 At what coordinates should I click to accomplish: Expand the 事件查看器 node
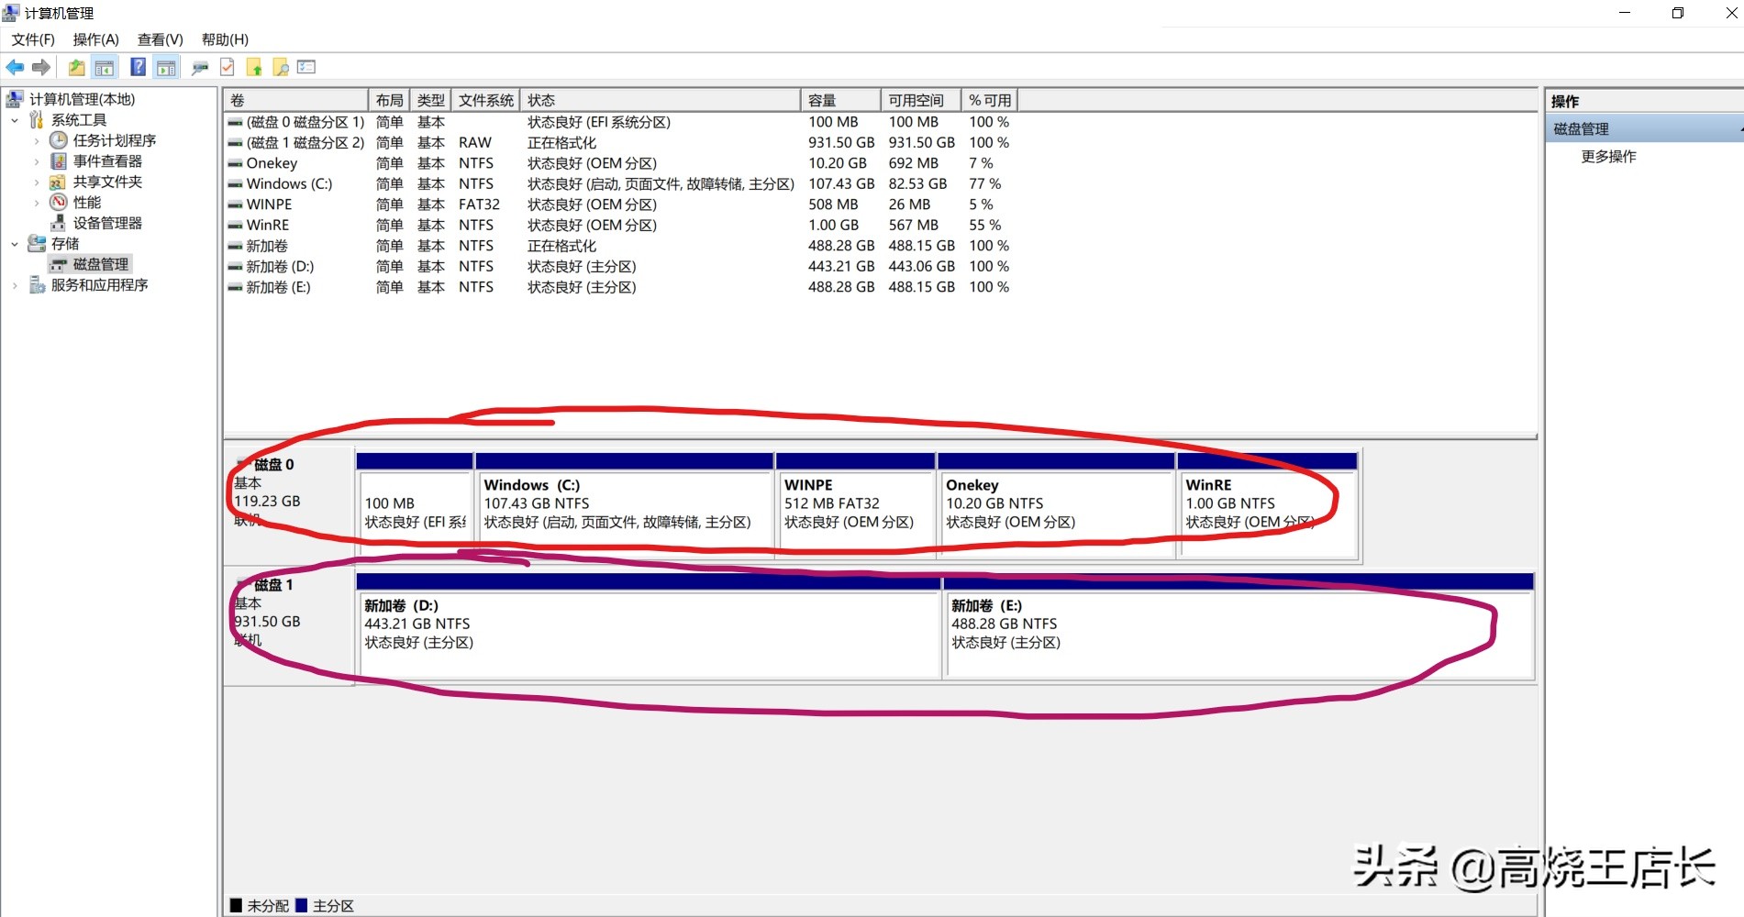[37, 161]
